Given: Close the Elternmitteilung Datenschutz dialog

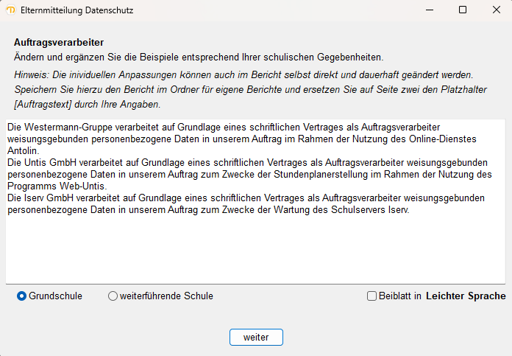Looking at the screenshot, I should tap(497, 10).
